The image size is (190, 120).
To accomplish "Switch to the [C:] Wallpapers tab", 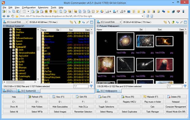I will (x=109, y=91).
